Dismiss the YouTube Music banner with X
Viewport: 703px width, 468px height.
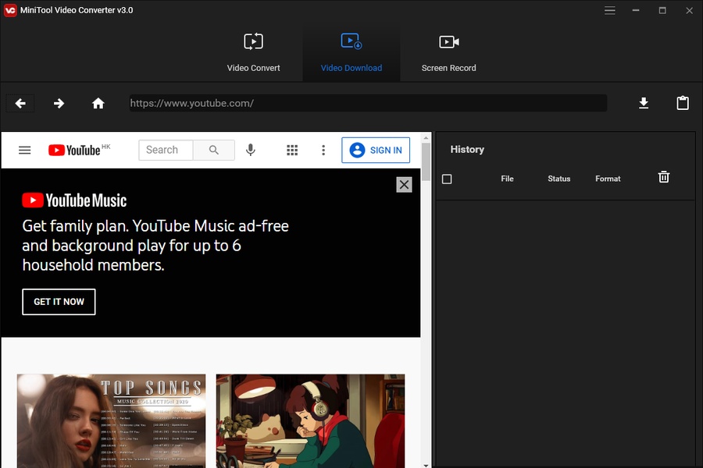pos(404,185)
